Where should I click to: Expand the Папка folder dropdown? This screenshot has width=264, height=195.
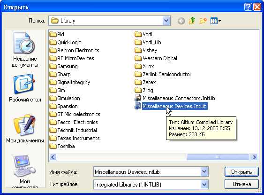click(166, 21)
